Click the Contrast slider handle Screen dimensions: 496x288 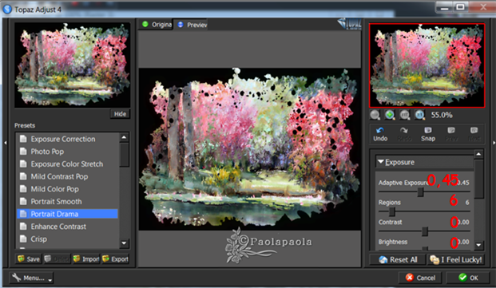tap(425, 231)
